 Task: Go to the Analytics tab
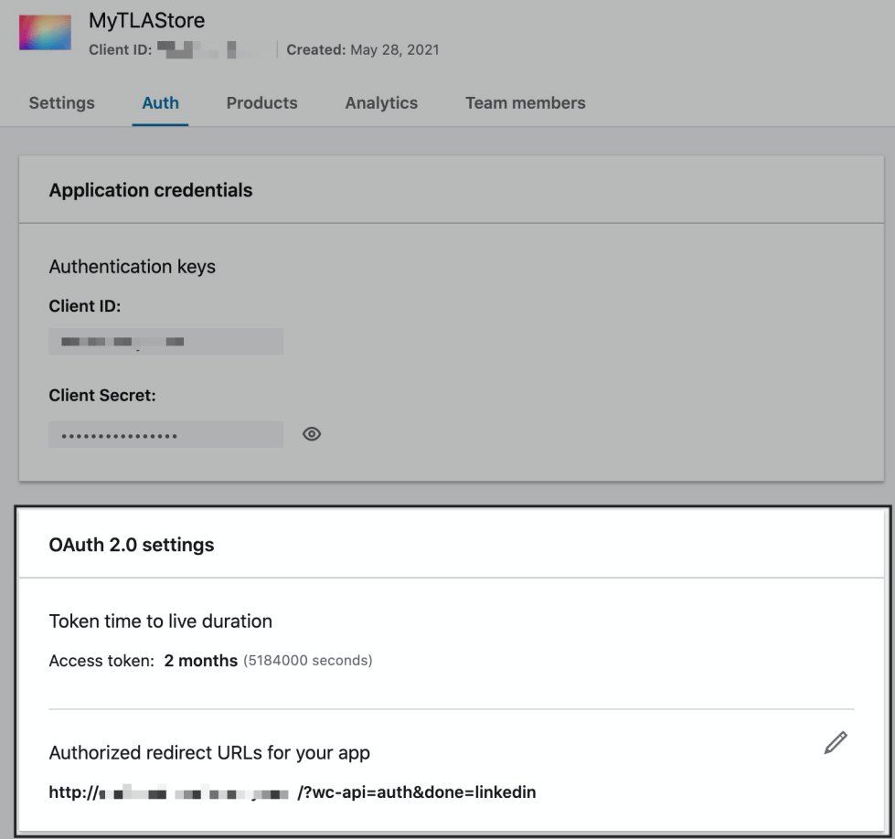(381, 102)
